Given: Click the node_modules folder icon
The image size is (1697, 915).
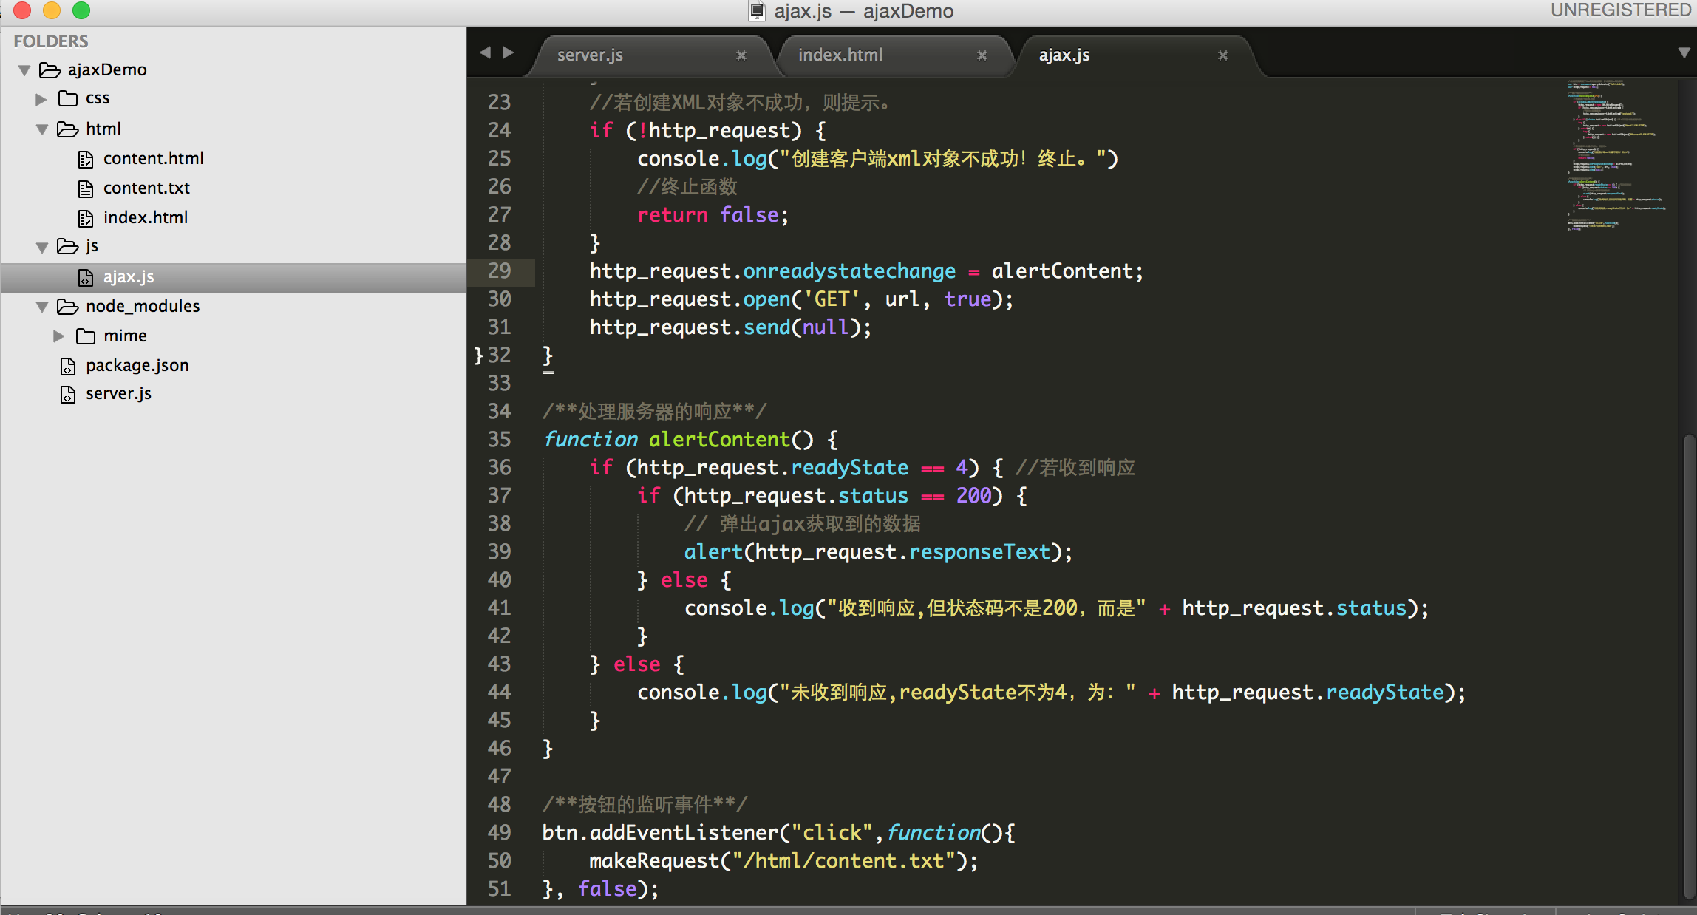Looking at the screenshot, I should pyautogui.click(x=68, y=306).
